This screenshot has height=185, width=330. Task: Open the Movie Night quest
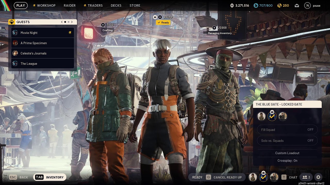click(43, 33)
